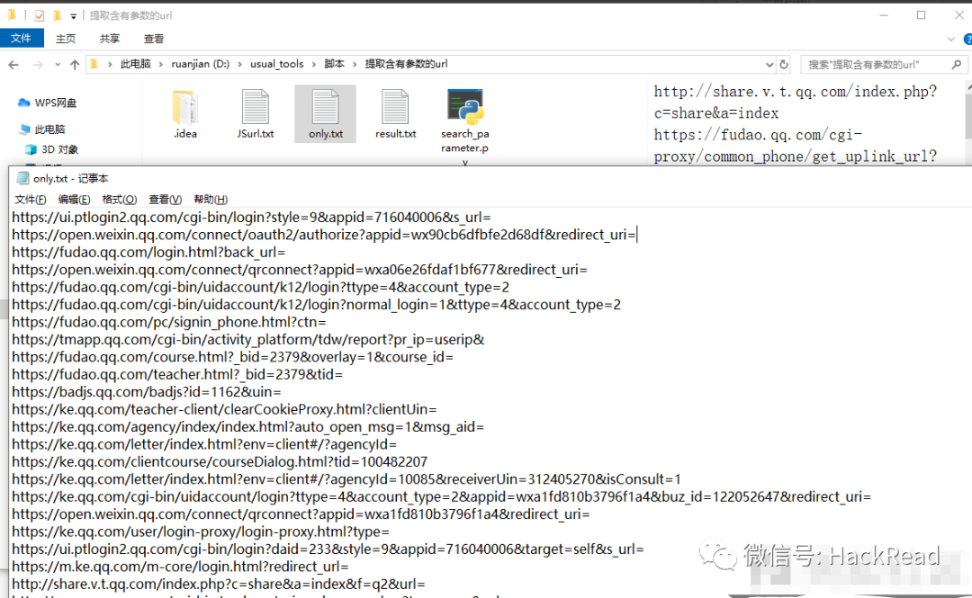The image size is (972, 598).
Task: Click the Up one level arrow
Action: (75, 65)
